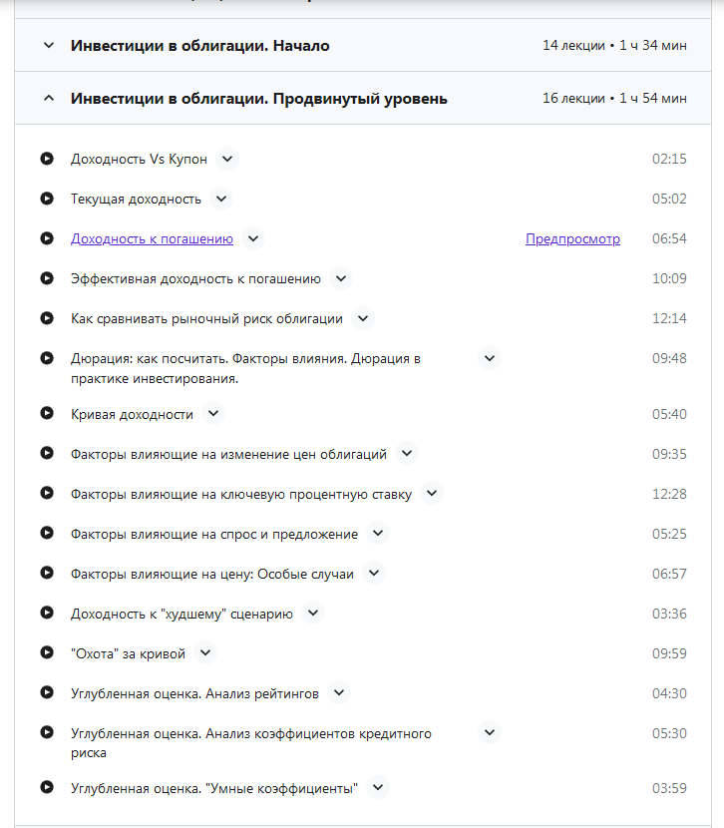This screenshot has width=724, height=828.
Task: Expand "Факторы влияющие на ключевую процентную ставку" details
Action: click(x=431, y=494)
